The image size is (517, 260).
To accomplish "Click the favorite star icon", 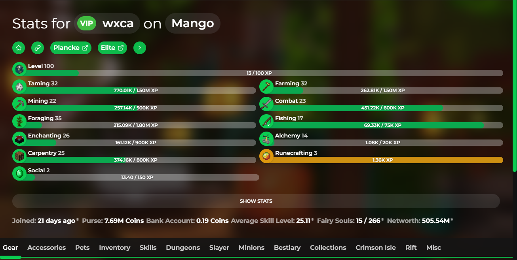I will click(19, 48).
